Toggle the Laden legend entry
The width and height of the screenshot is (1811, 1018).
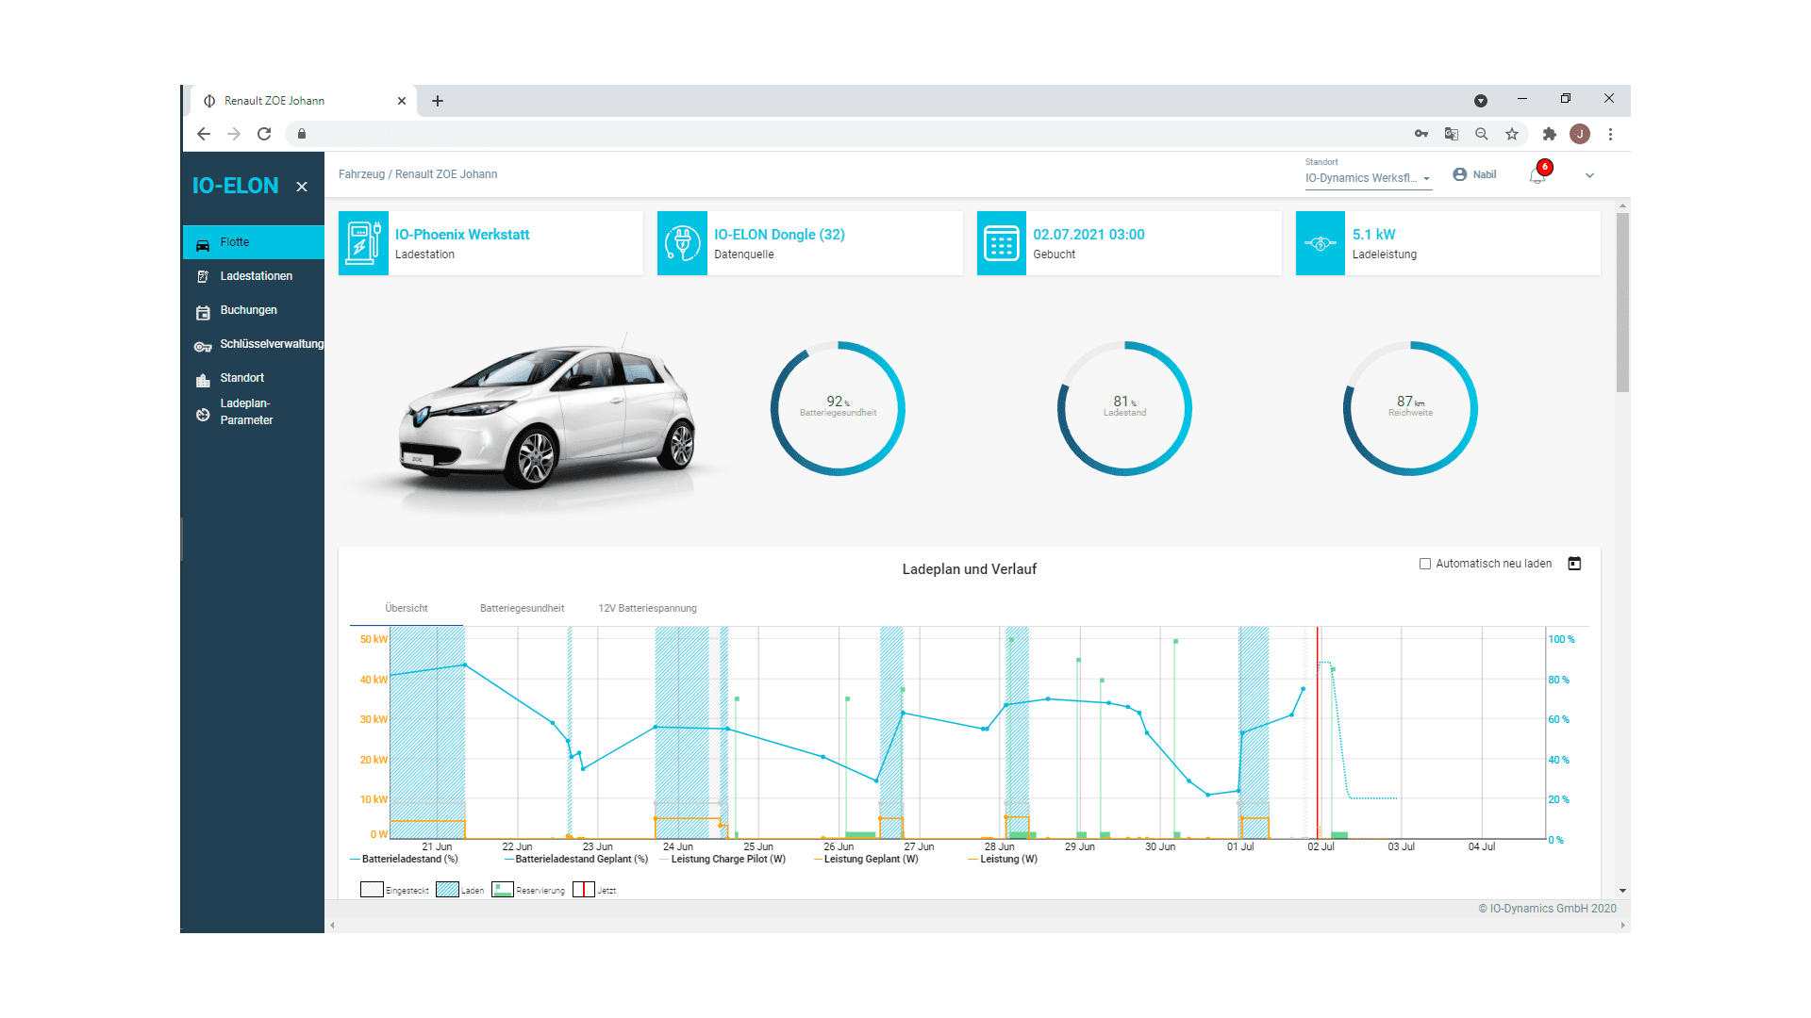click(x=448, y=890)
